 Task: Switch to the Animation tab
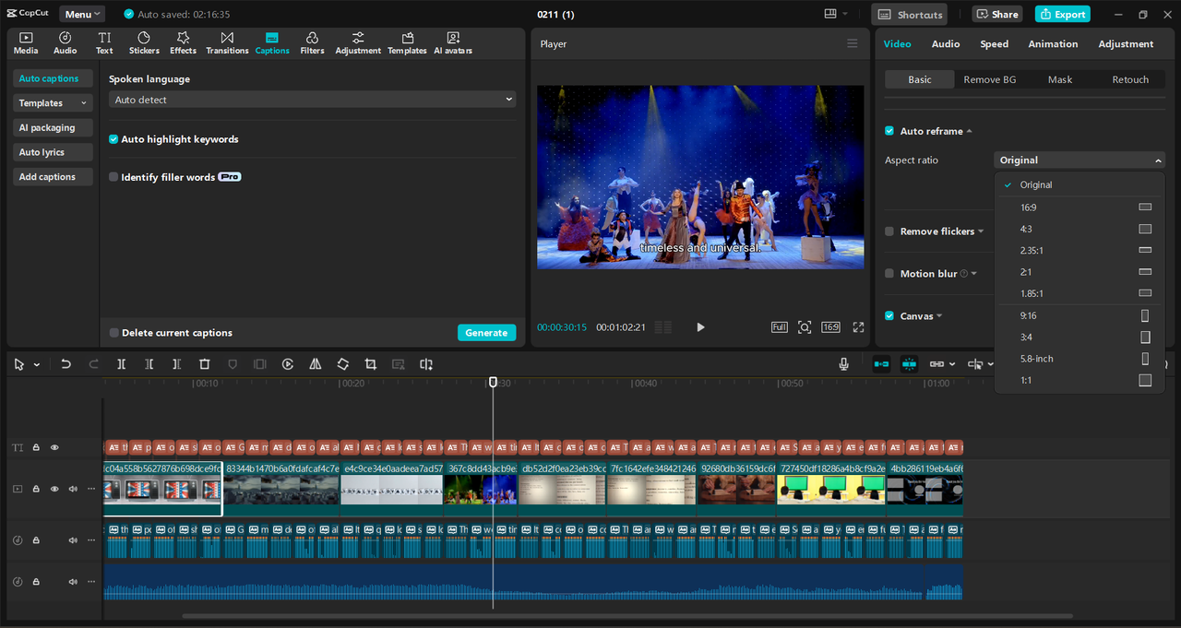click(1053, 44)
